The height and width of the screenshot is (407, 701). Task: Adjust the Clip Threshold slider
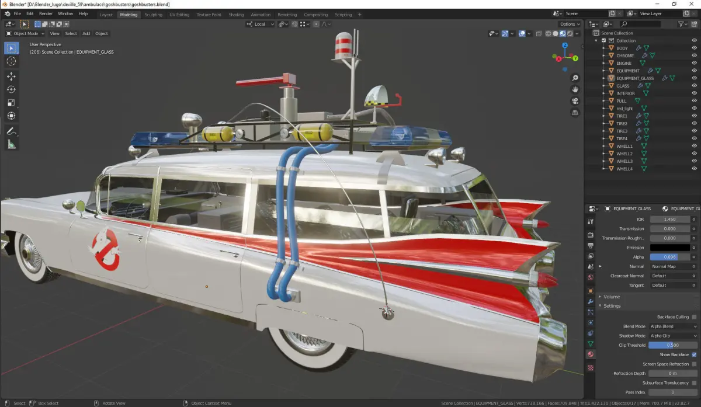click(673, 345)
